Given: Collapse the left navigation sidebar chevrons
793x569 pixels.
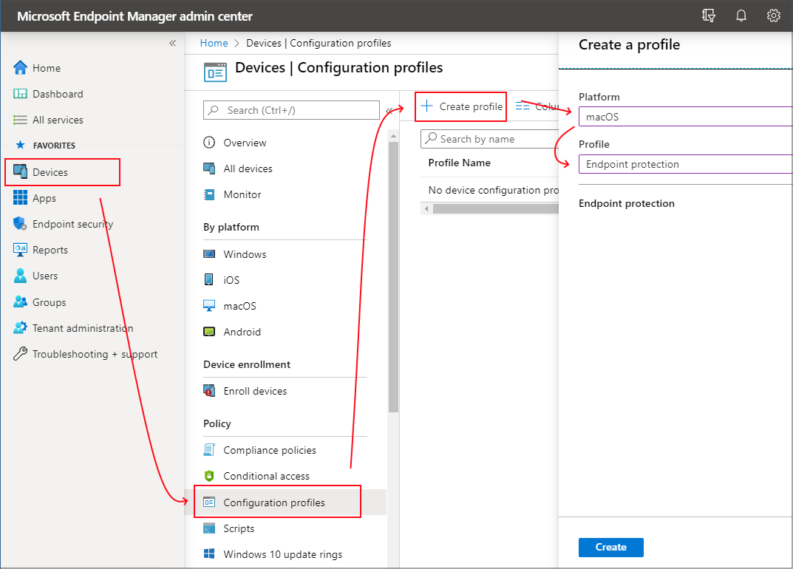Looking at the screenshot, I should [x=172, y=43].
